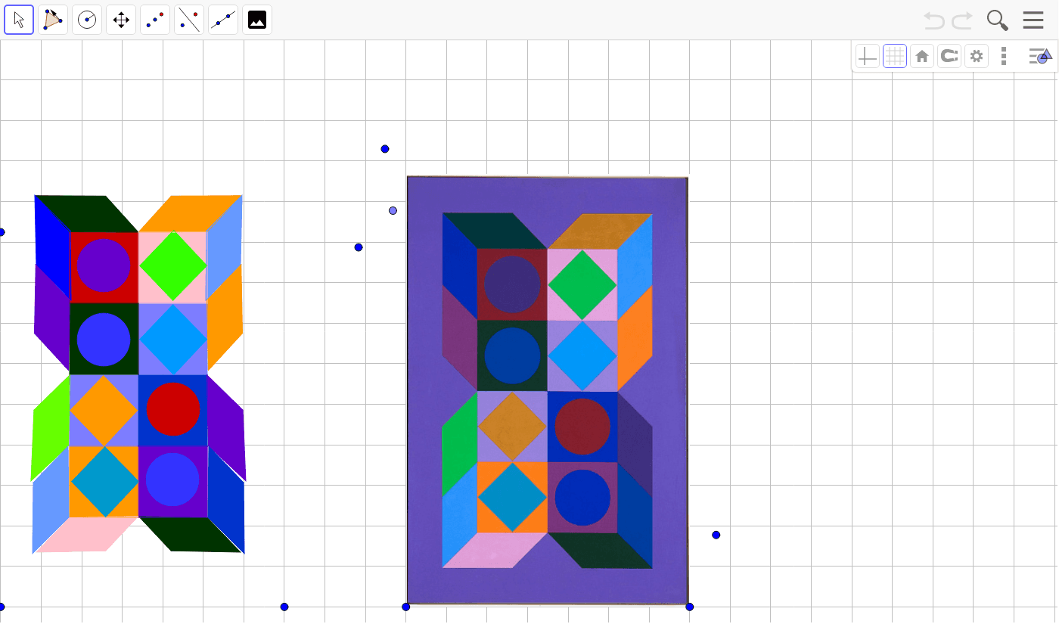Click the point at the painting's bottom-right corner
Viewport: 1059px width, 624px height.
[690, 607]
